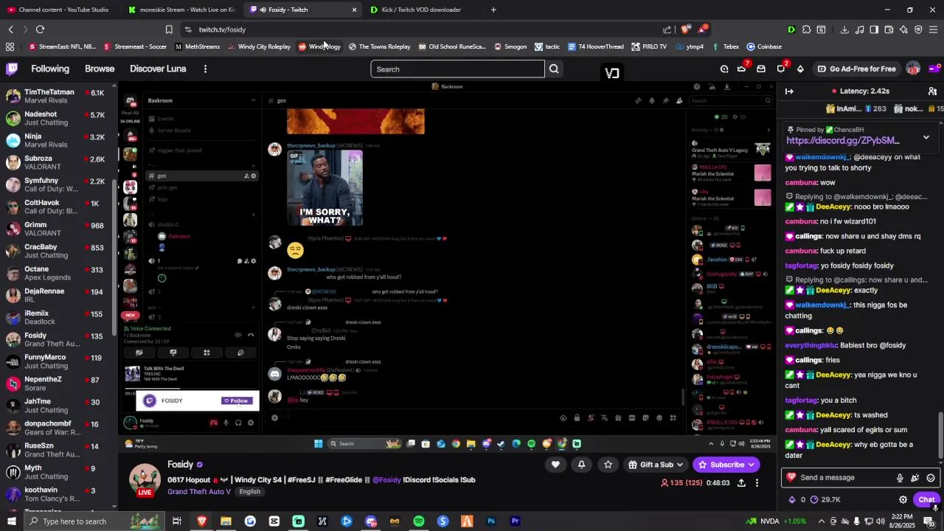
Task: Open the Coinbase bookmark
Action: click(x=764, y=46)
